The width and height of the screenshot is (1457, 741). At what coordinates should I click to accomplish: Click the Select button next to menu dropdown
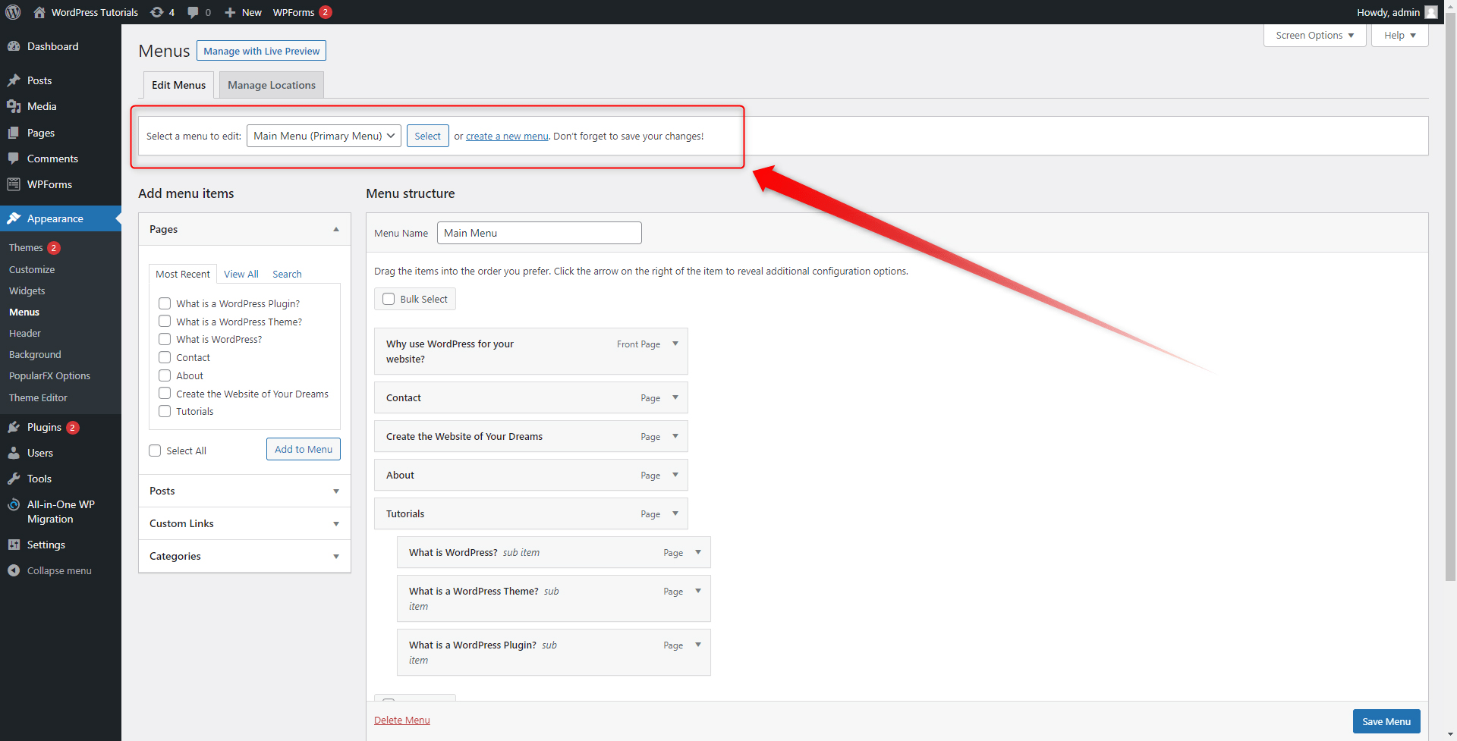point(427,136)
